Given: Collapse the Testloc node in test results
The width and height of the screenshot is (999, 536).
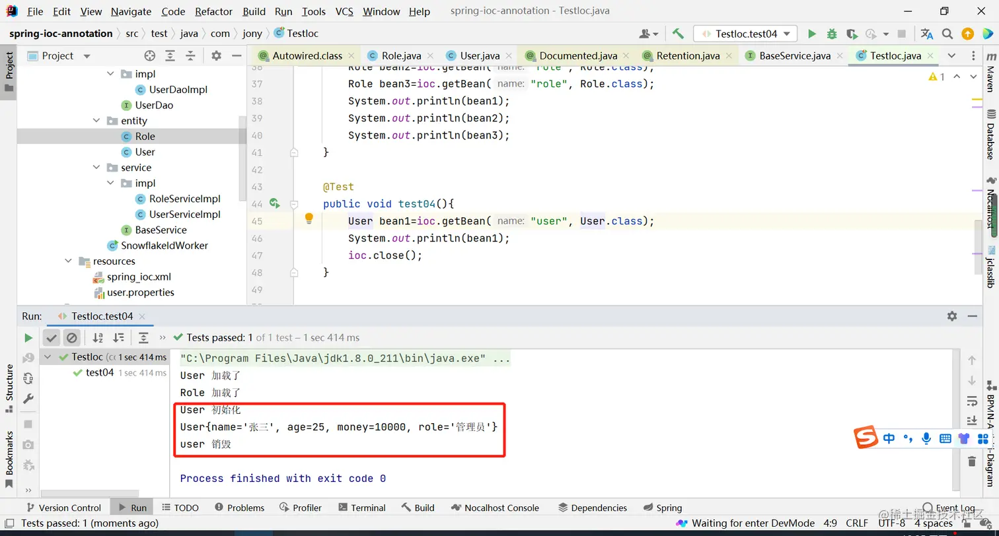Looking at the screenshot, I should 48,357.
